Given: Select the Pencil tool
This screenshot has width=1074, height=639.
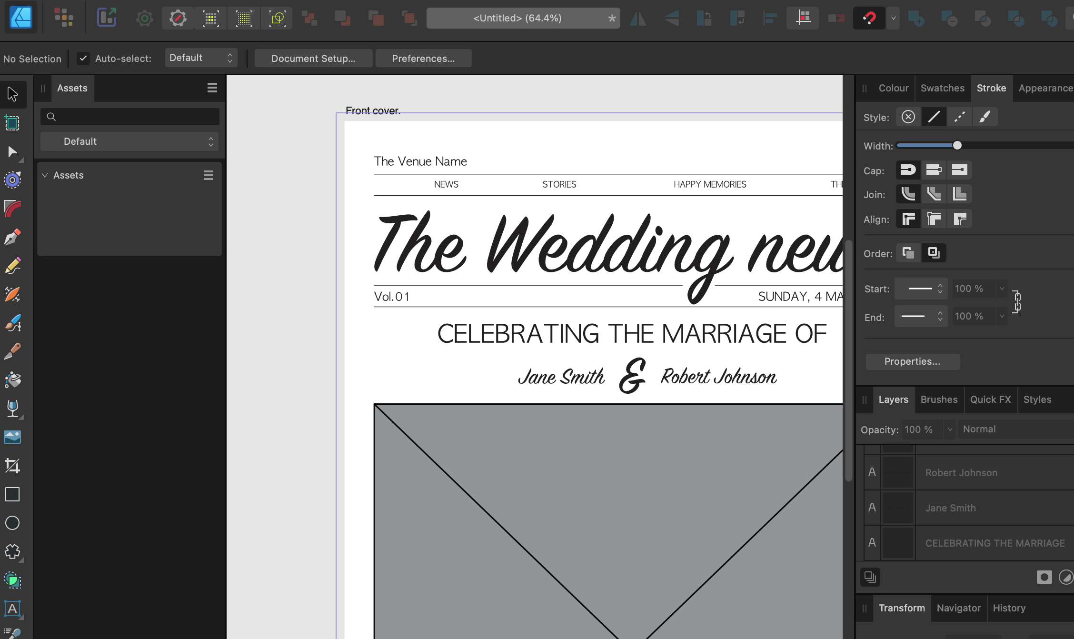Looking at the screenshot, I should pyautogui.click(x=12, y=266).
